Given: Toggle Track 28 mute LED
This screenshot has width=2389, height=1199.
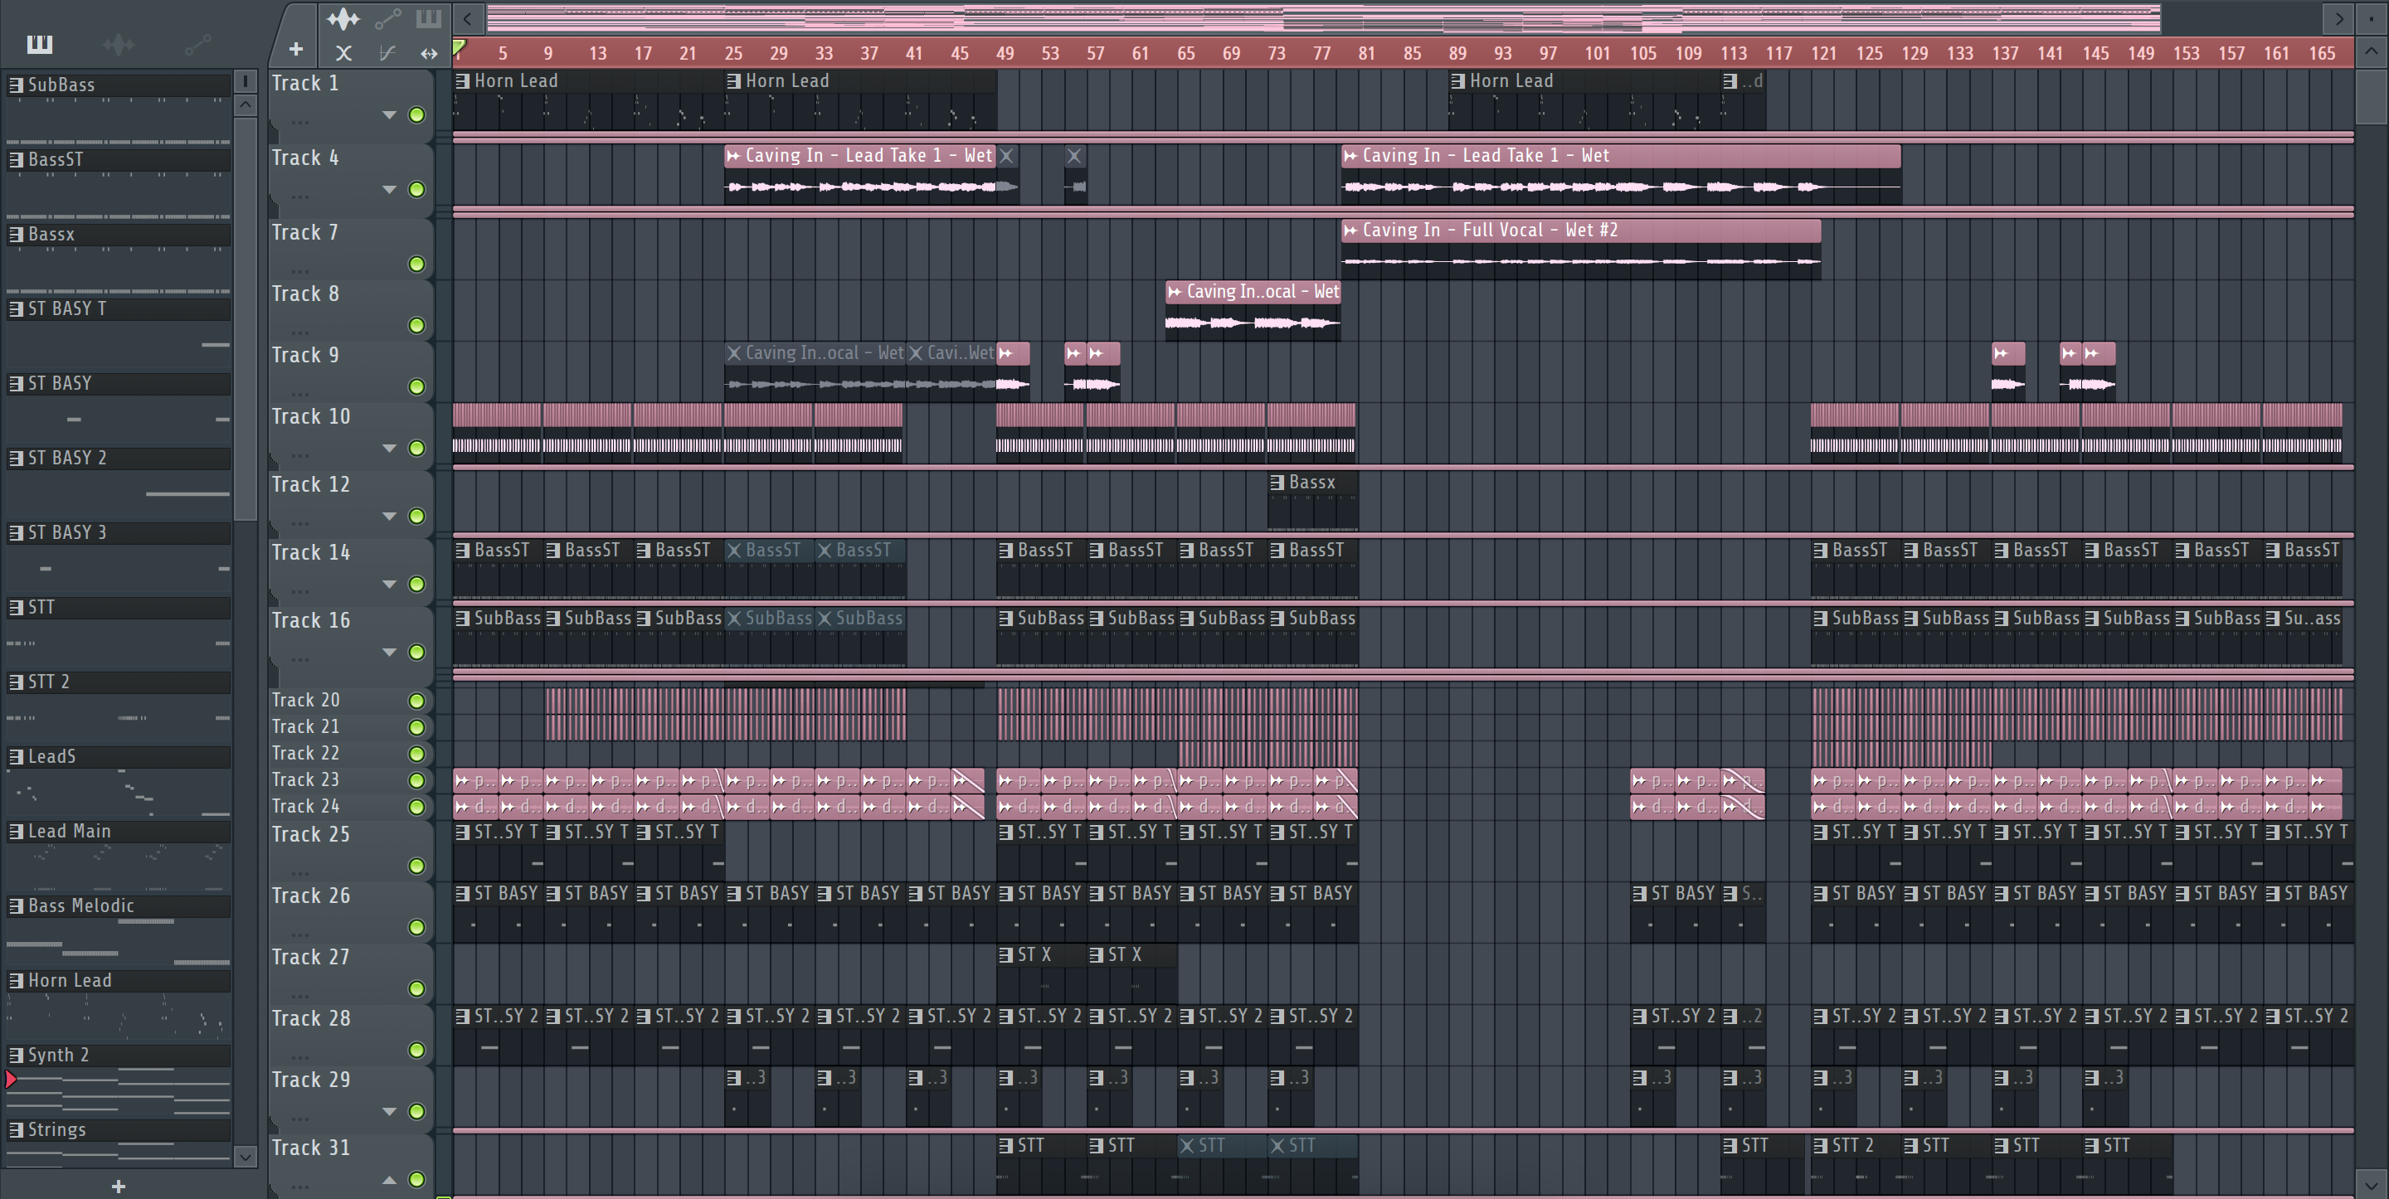Looking at the screenshot, I should (x=417, y=1050).
